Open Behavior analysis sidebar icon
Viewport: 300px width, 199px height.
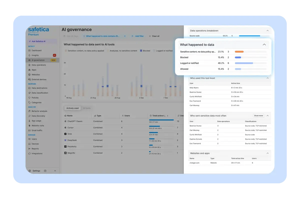(x=29, y=111)
